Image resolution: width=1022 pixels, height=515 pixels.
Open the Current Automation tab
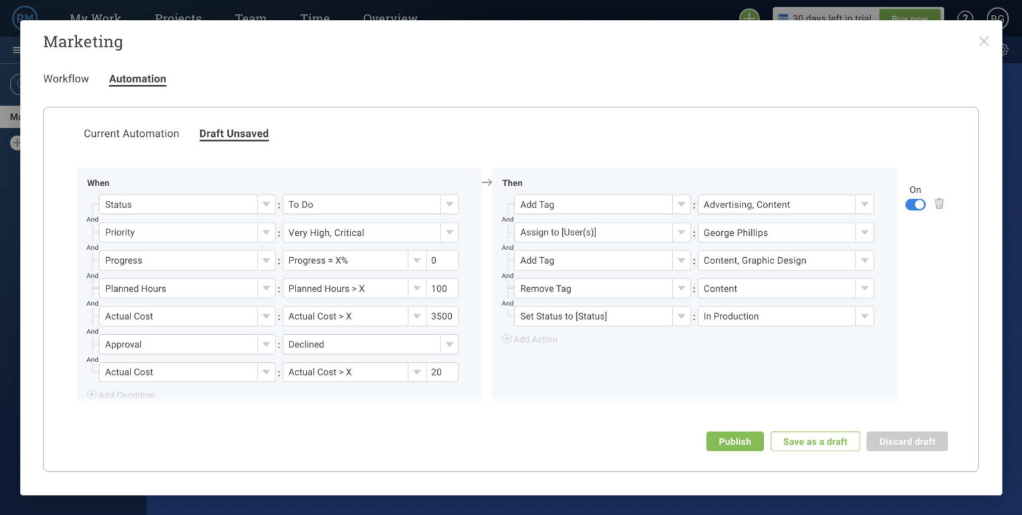(x=130, y=134)
